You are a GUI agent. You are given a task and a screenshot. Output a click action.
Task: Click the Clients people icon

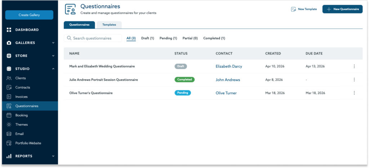coord(9,78)
